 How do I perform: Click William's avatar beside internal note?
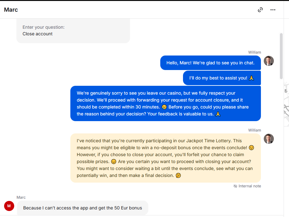click(x=268, y=139)
